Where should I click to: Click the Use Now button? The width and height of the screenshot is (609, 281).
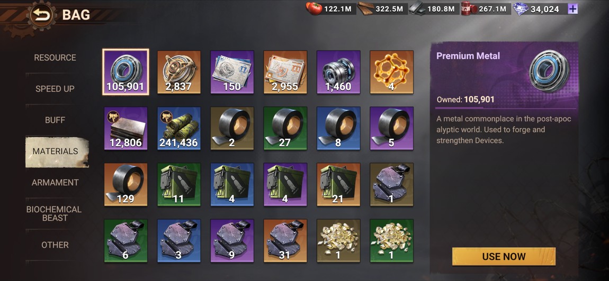pos(504,257)
